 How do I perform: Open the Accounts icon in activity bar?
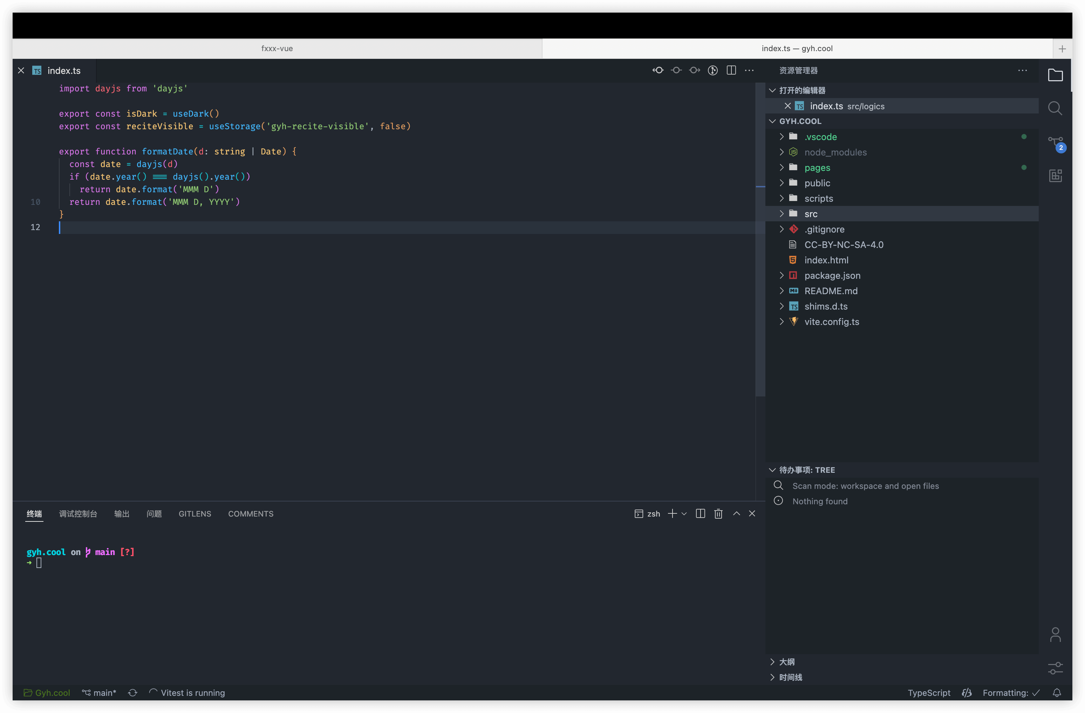pyautogui.click(x=1055, y=634)
